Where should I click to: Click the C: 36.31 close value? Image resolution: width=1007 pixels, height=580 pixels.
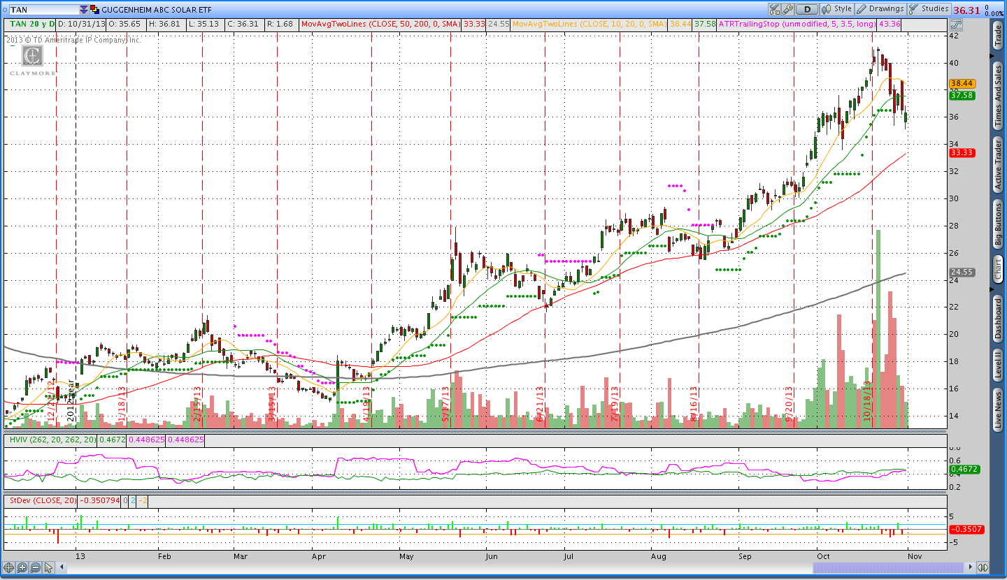point(244,24)
